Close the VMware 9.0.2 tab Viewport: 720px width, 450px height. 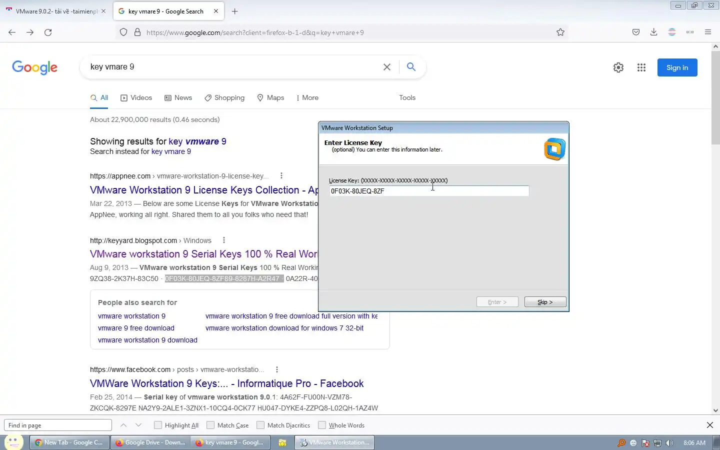coord(103,11)
